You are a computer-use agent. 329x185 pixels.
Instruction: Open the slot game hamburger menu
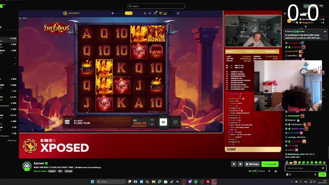[x=67, y=122]
